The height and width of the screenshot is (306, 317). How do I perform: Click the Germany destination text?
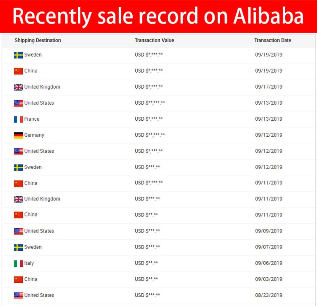34,135
